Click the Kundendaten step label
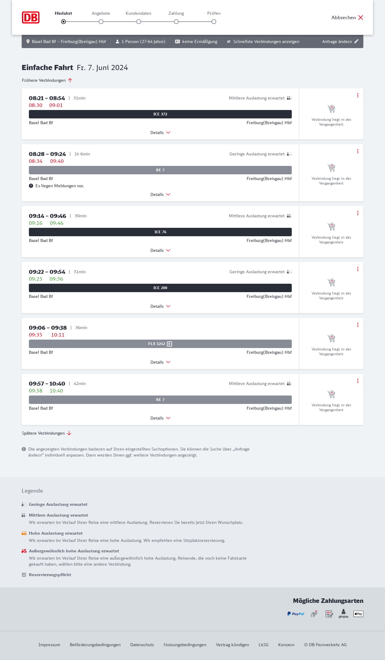The image size is (385, 660). click(138, 13)
